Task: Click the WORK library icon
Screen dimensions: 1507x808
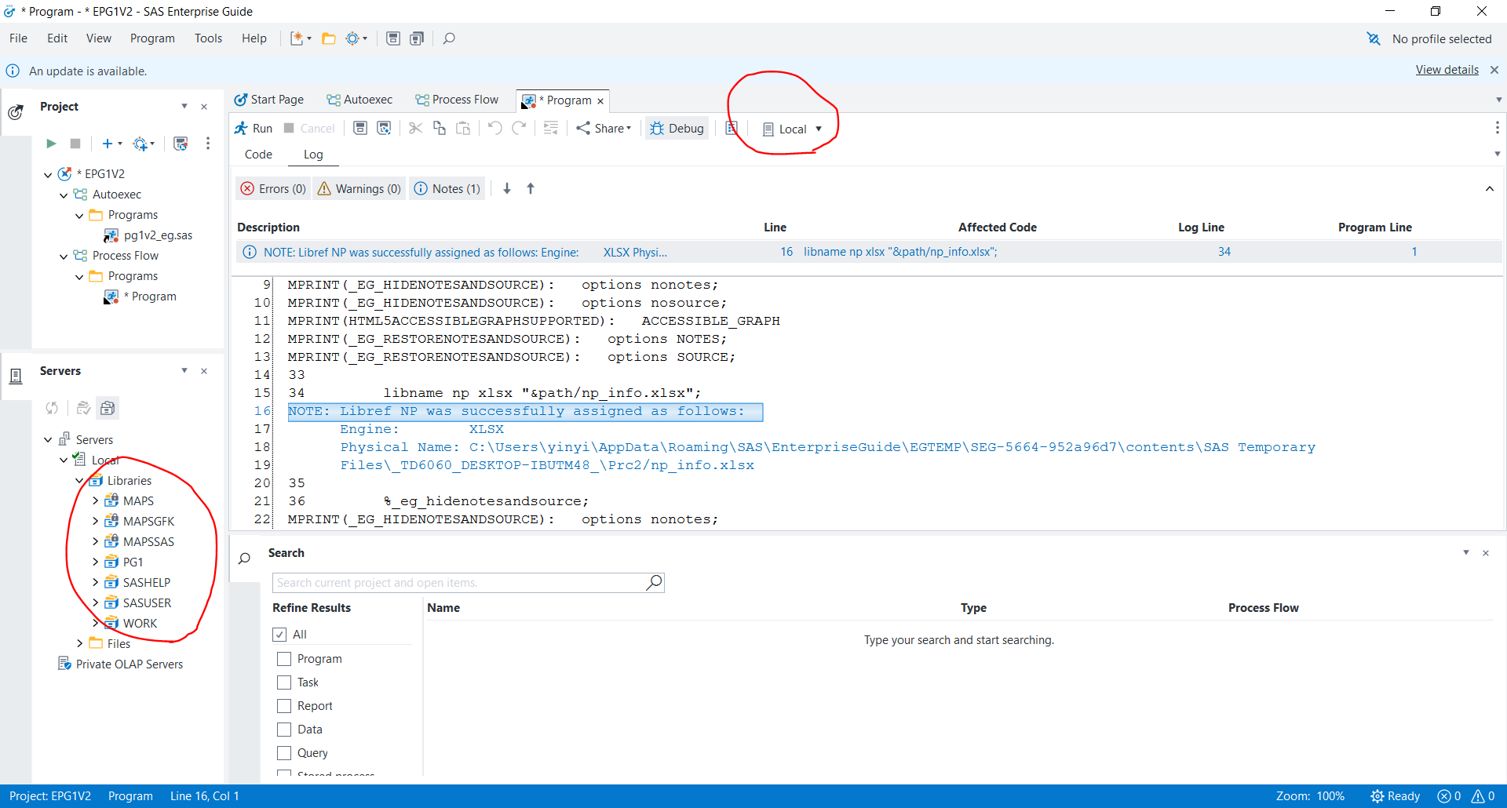Action: pos(111,622)
